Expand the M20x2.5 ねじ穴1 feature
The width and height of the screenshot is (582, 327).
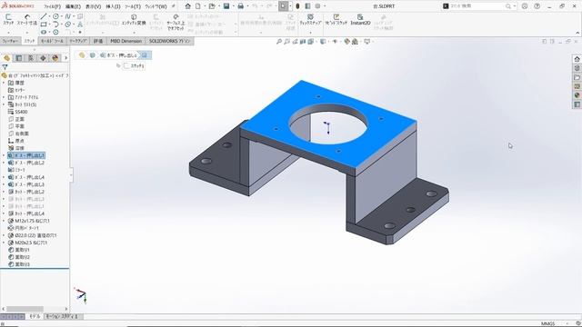(4, 243)
